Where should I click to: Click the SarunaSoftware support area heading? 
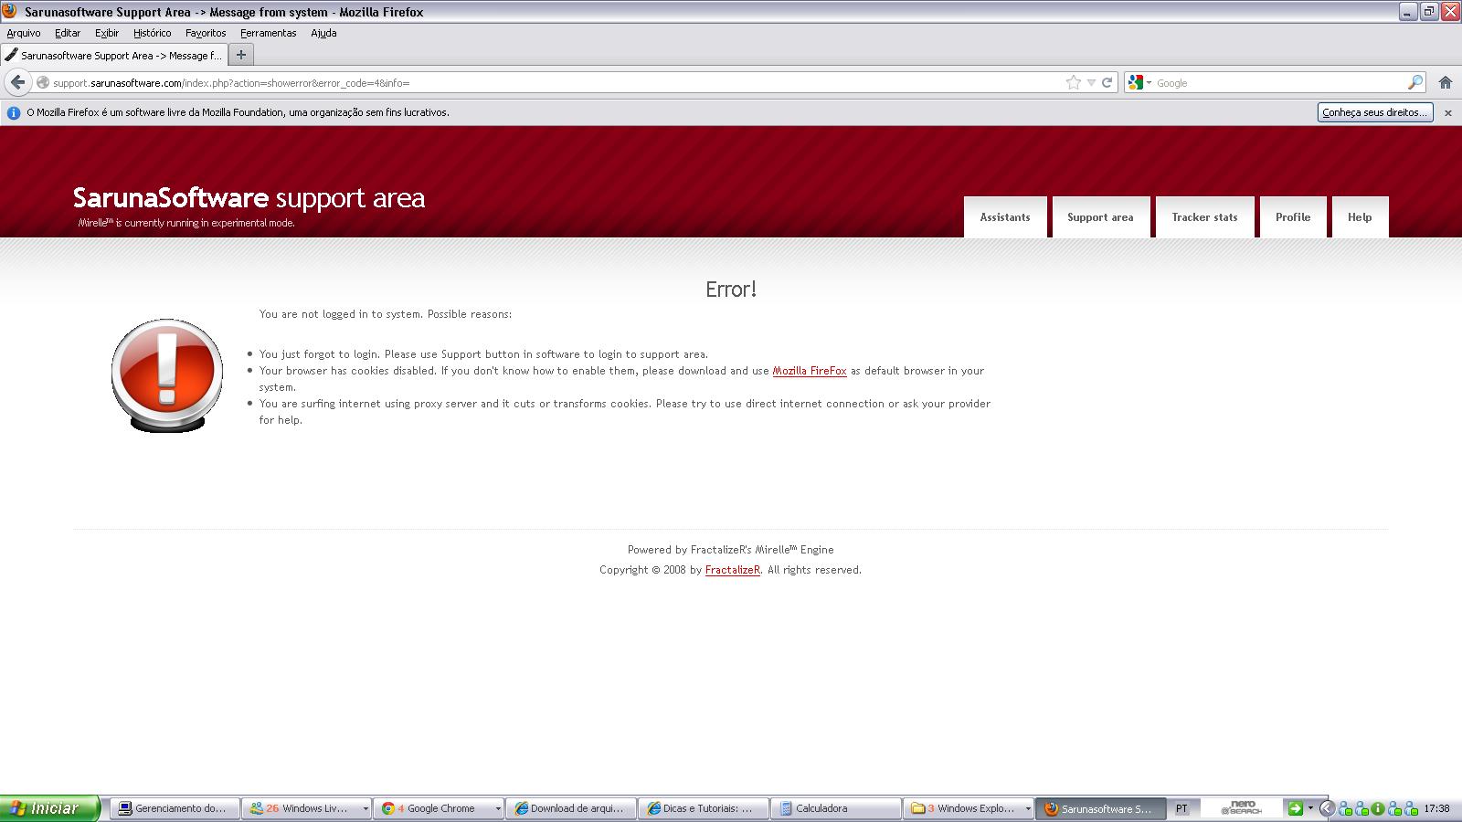click(249, 198)
